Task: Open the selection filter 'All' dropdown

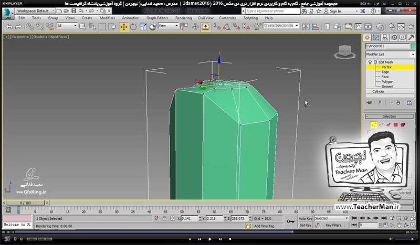Action: [67, 26]
